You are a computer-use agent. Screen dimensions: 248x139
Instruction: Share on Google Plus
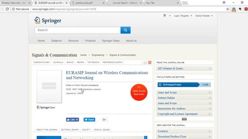105,120
